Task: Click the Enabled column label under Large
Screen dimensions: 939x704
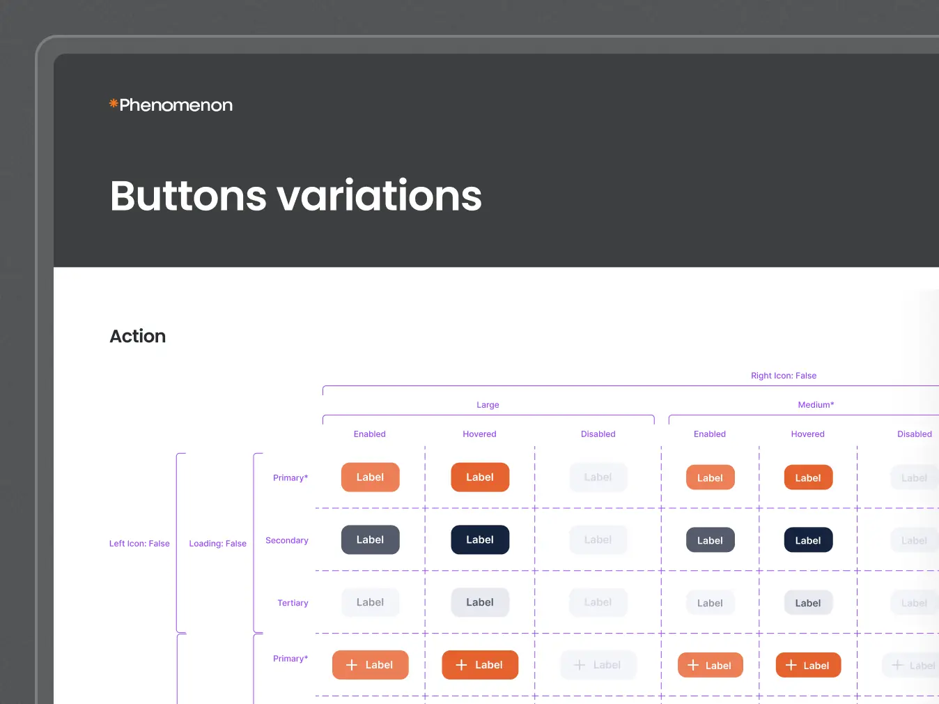Action: (369, 434)
